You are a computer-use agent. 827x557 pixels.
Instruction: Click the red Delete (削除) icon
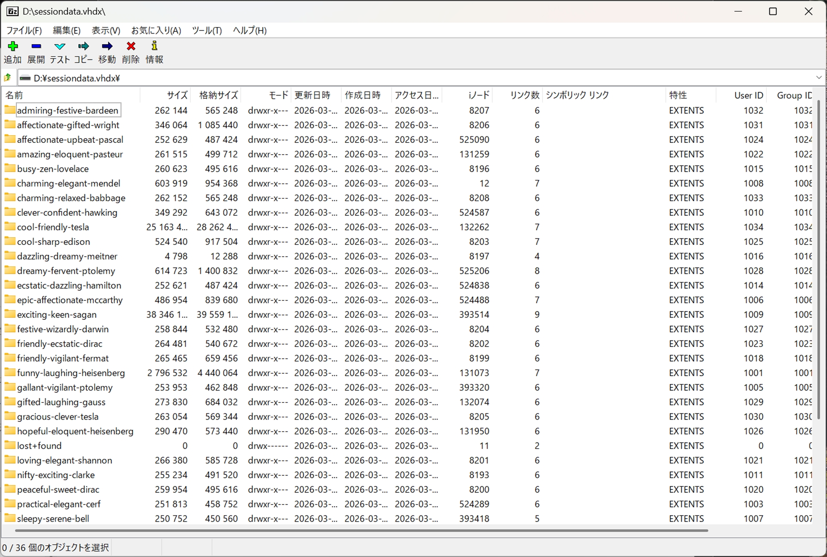tap(131, 46)
